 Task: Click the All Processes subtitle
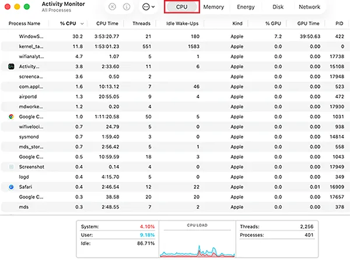click(x=56, y=10)
